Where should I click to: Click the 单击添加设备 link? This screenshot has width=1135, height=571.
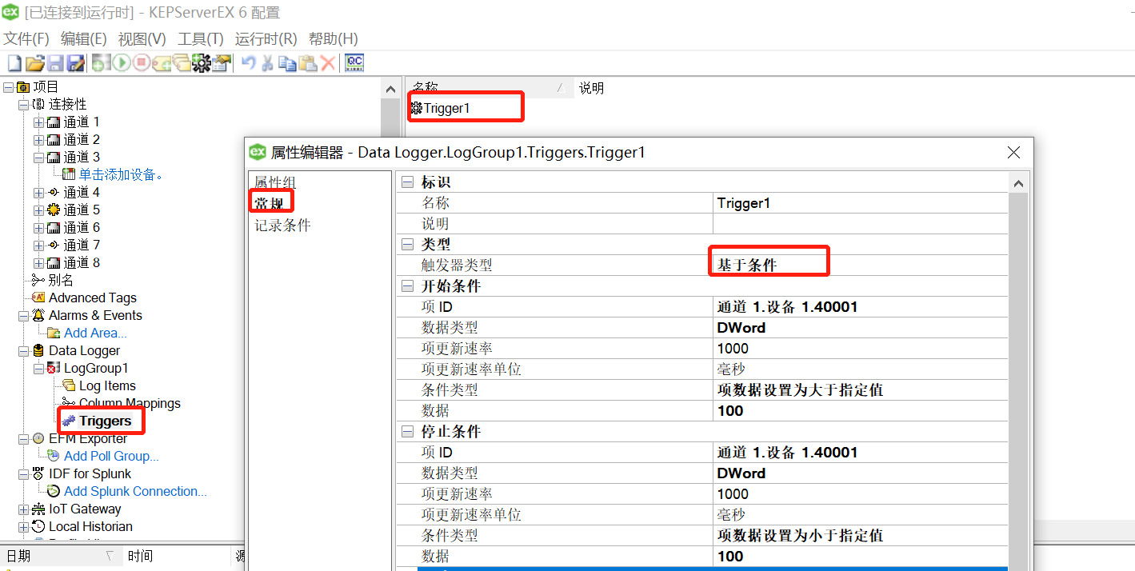(122, 174)
